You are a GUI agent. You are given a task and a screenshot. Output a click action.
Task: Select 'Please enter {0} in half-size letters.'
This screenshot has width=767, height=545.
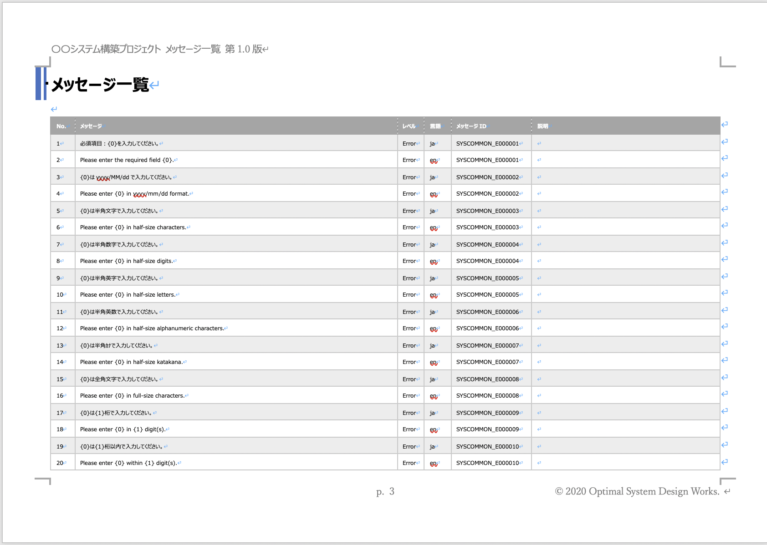point(128,295)
